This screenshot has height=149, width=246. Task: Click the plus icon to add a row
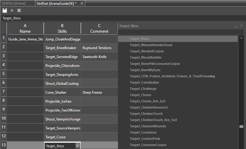click(12, 10)
